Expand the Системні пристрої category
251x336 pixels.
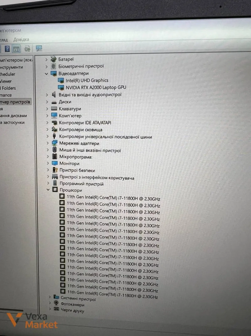coord(50,297)
